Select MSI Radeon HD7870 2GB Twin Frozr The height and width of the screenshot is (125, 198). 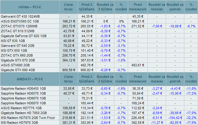coord(28,118)
